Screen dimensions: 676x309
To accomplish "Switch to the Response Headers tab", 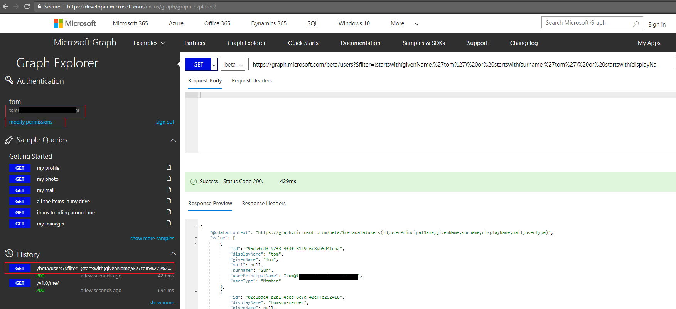I will 264,203.
